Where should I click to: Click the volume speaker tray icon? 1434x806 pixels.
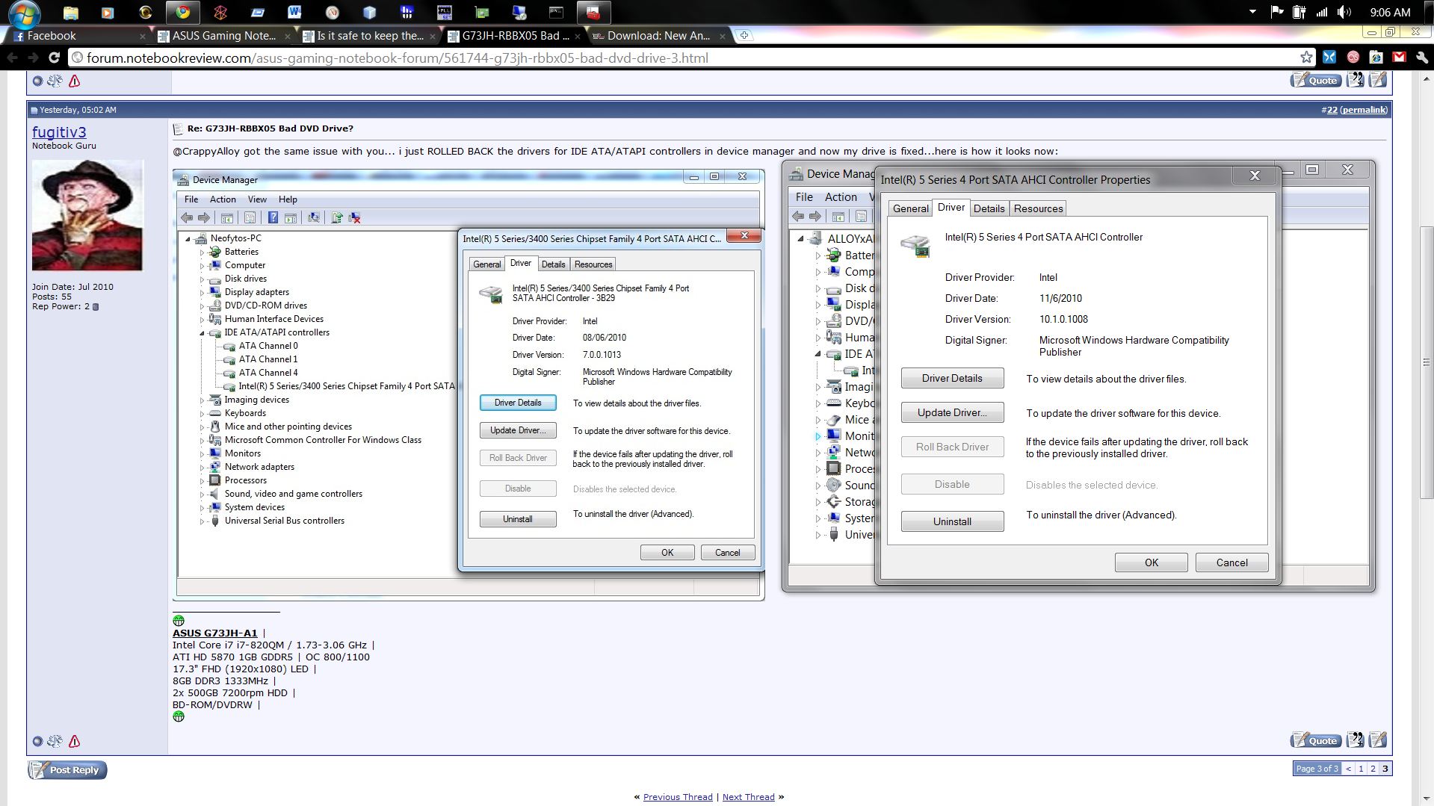1344,12
